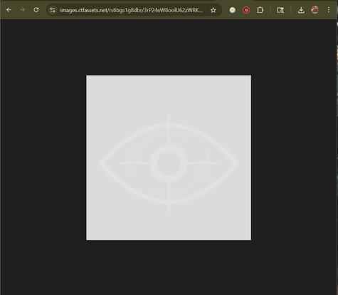This screenshot has width=338, height=295.
Task: Open the uBlock Origin extension icon
Action: point(246,10)
